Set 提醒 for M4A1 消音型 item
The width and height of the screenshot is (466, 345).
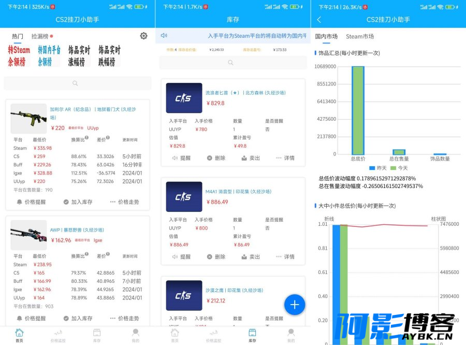click(181, 256)
